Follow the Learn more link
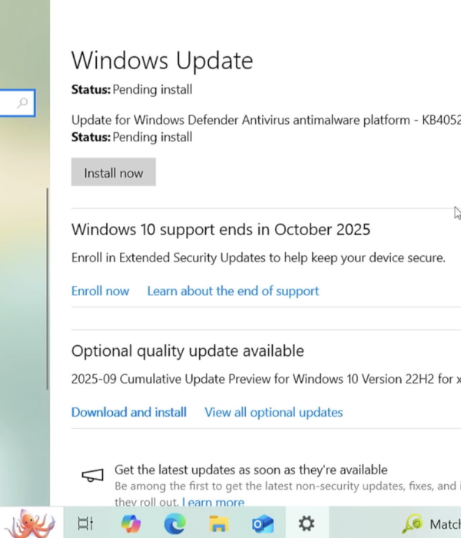The height and width of the screenshot is (538, 461). [x=213, y=503]
